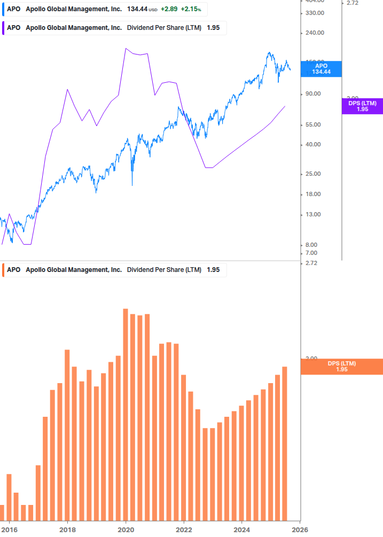Click the +2.89 price change value
Image resolution: width=383 pixels, height=537 pixels.
(x=169, y=9)
